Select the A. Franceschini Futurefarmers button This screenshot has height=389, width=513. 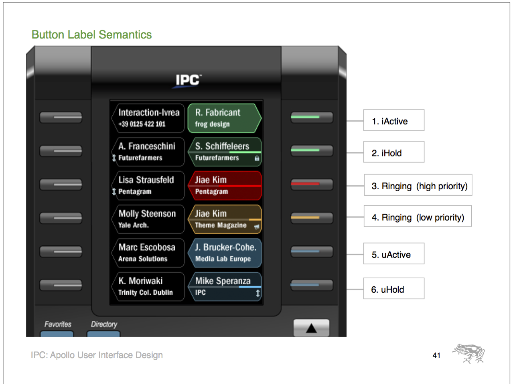[x=148, y=152]
